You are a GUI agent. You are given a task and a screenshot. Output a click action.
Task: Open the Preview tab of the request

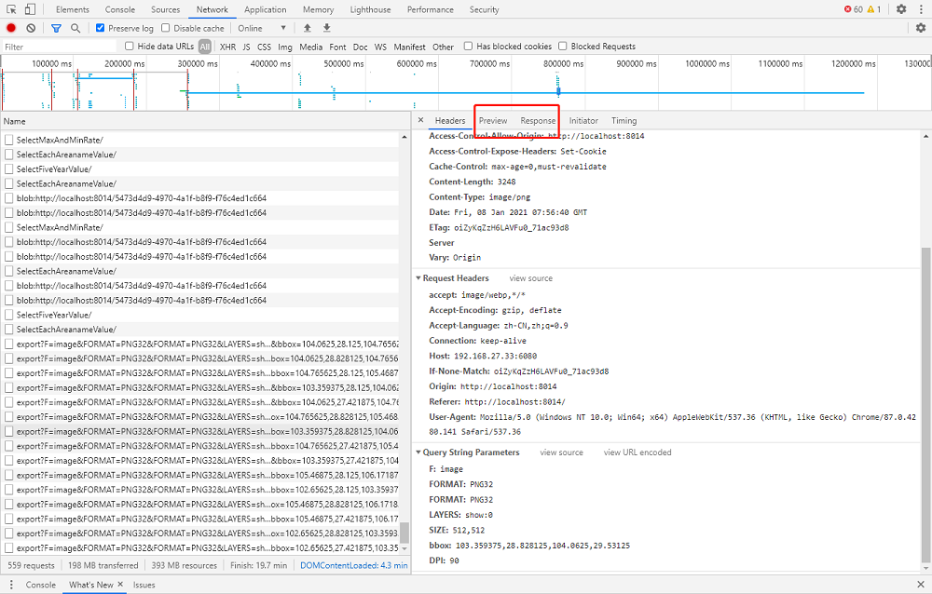click(493, 121)
